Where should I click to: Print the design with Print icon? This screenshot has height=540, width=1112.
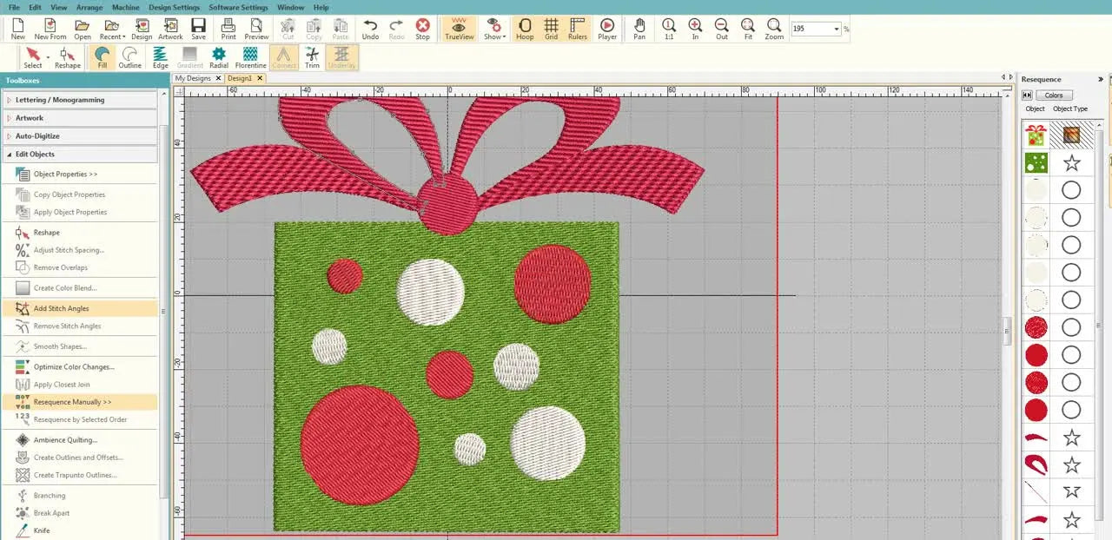[228, 30]
